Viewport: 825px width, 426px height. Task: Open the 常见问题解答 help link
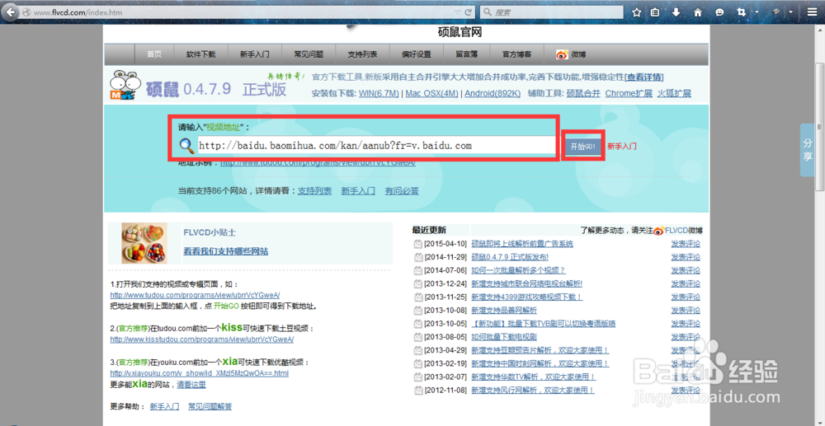(x=210, y=406)
